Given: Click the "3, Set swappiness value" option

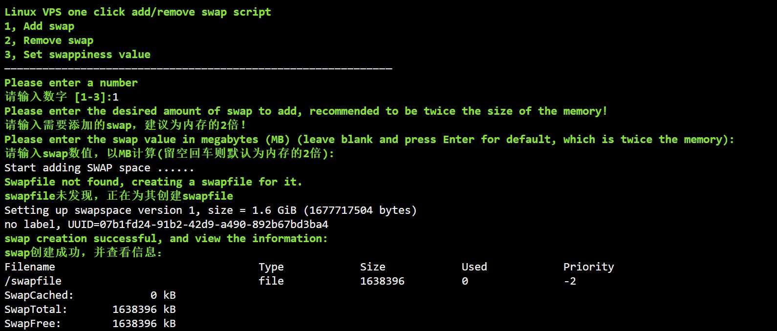Looking at the screenshot, I should point(77,55).
